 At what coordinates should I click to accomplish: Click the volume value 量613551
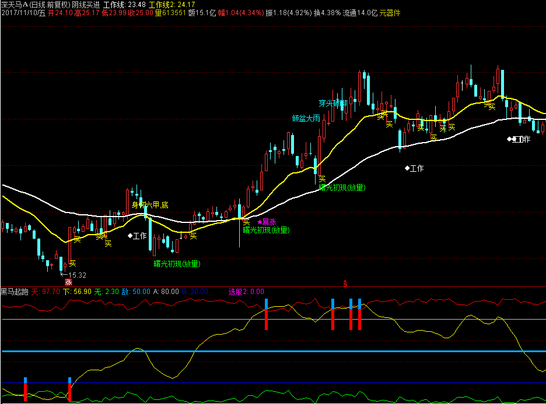[170, 13]
